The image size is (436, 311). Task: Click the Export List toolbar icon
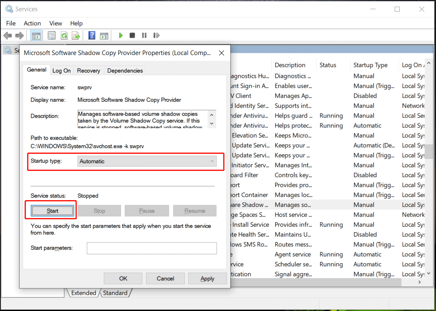click(76, 36)
